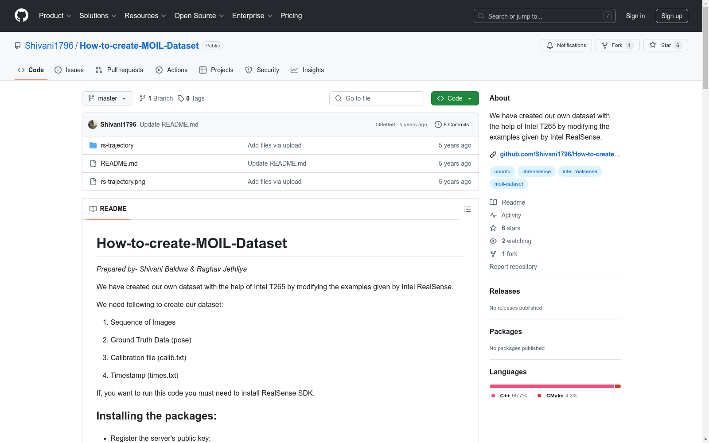Open the Notifications button
Image resolution: width=709 pixels, height=443 pixels.
(566, 45)
